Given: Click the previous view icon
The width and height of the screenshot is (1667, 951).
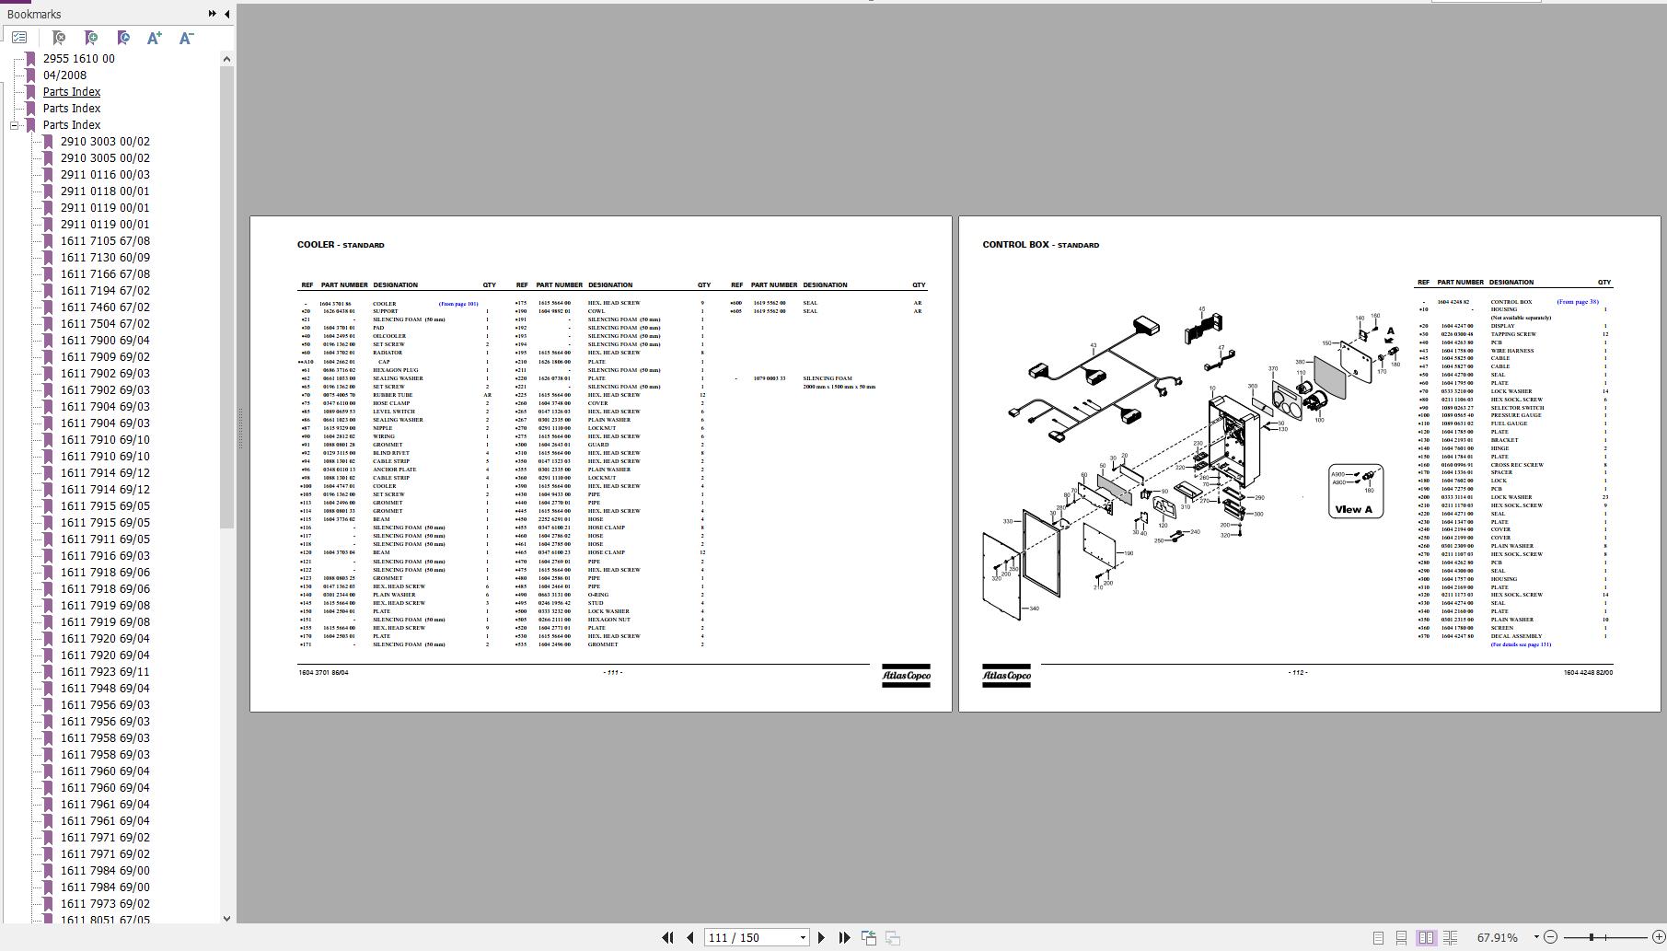Looking at the screenshot, I should (869, 937).
